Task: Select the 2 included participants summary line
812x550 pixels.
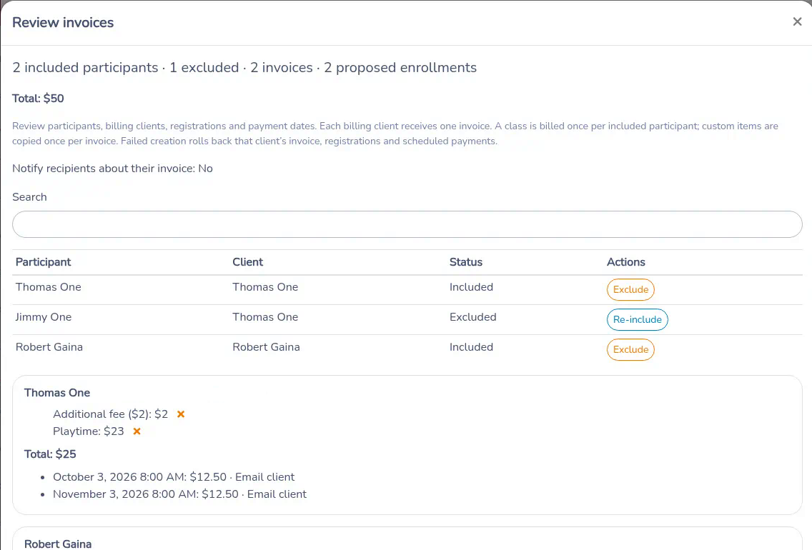Action: 244,68
